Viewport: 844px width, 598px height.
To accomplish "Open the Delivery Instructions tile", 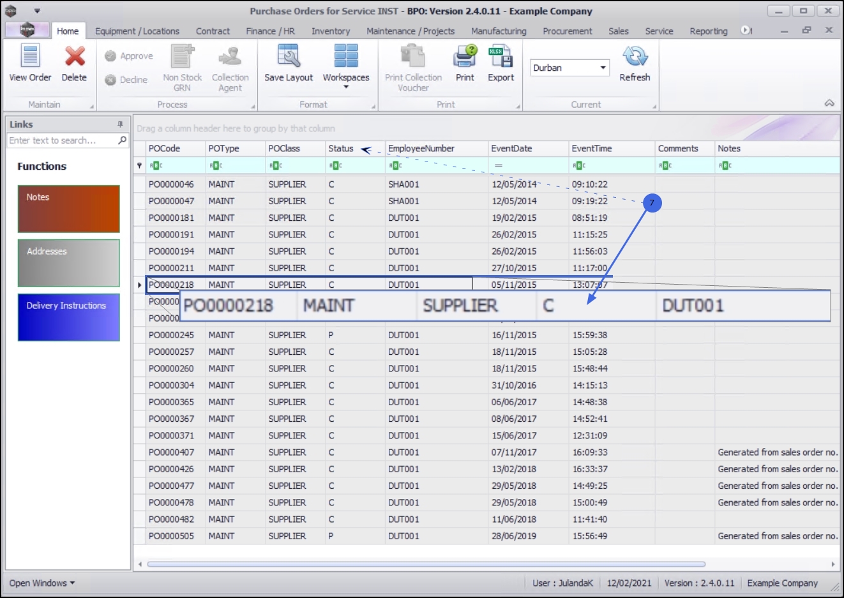I will click(x=68, y=317).
